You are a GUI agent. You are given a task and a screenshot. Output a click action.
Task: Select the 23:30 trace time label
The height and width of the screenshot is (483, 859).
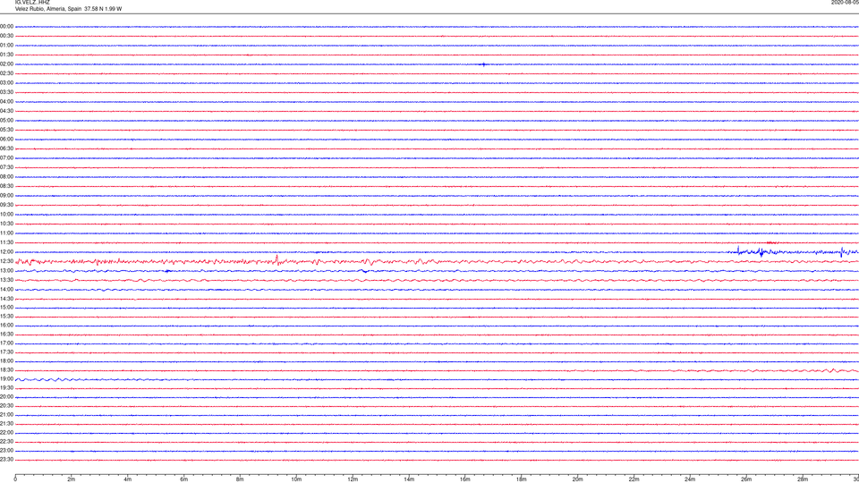6,460
